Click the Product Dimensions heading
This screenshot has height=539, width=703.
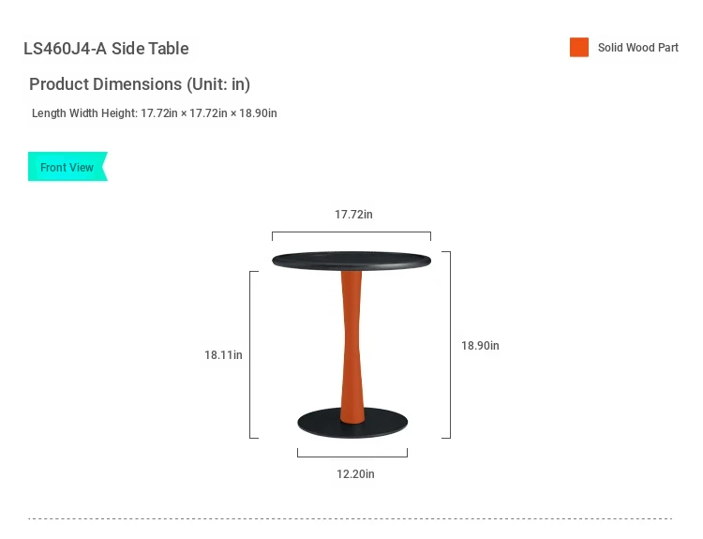pyautogui.click(x=140, y=84)
